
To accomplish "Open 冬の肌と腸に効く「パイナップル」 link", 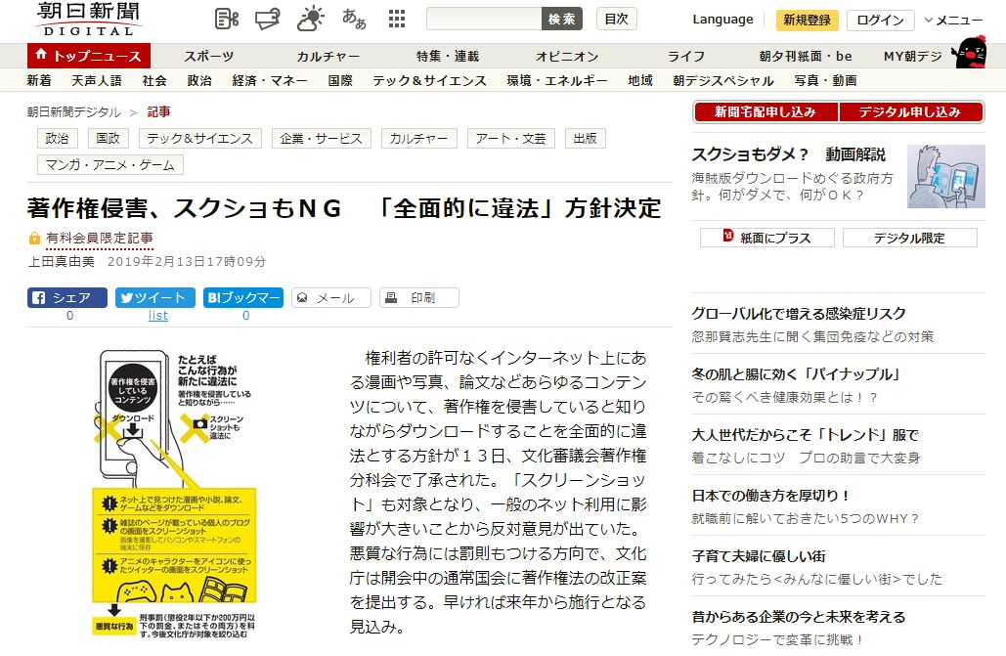I will 796,374.
